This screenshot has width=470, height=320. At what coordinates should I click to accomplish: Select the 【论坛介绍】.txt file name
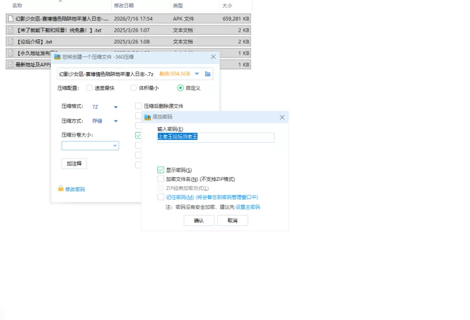pyautogui.click(x=34, y=42)
